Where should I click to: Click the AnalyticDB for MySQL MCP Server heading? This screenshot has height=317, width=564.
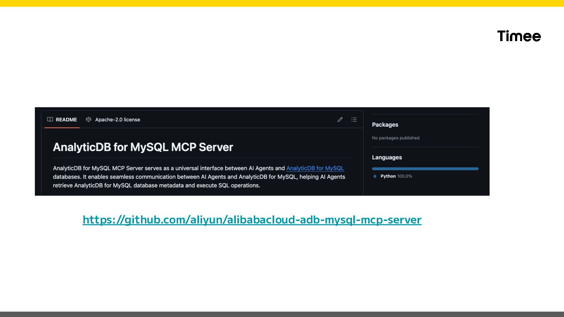[143, 147]
